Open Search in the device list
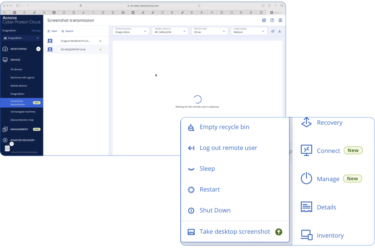The image size is (375, 248). point(67,31)
